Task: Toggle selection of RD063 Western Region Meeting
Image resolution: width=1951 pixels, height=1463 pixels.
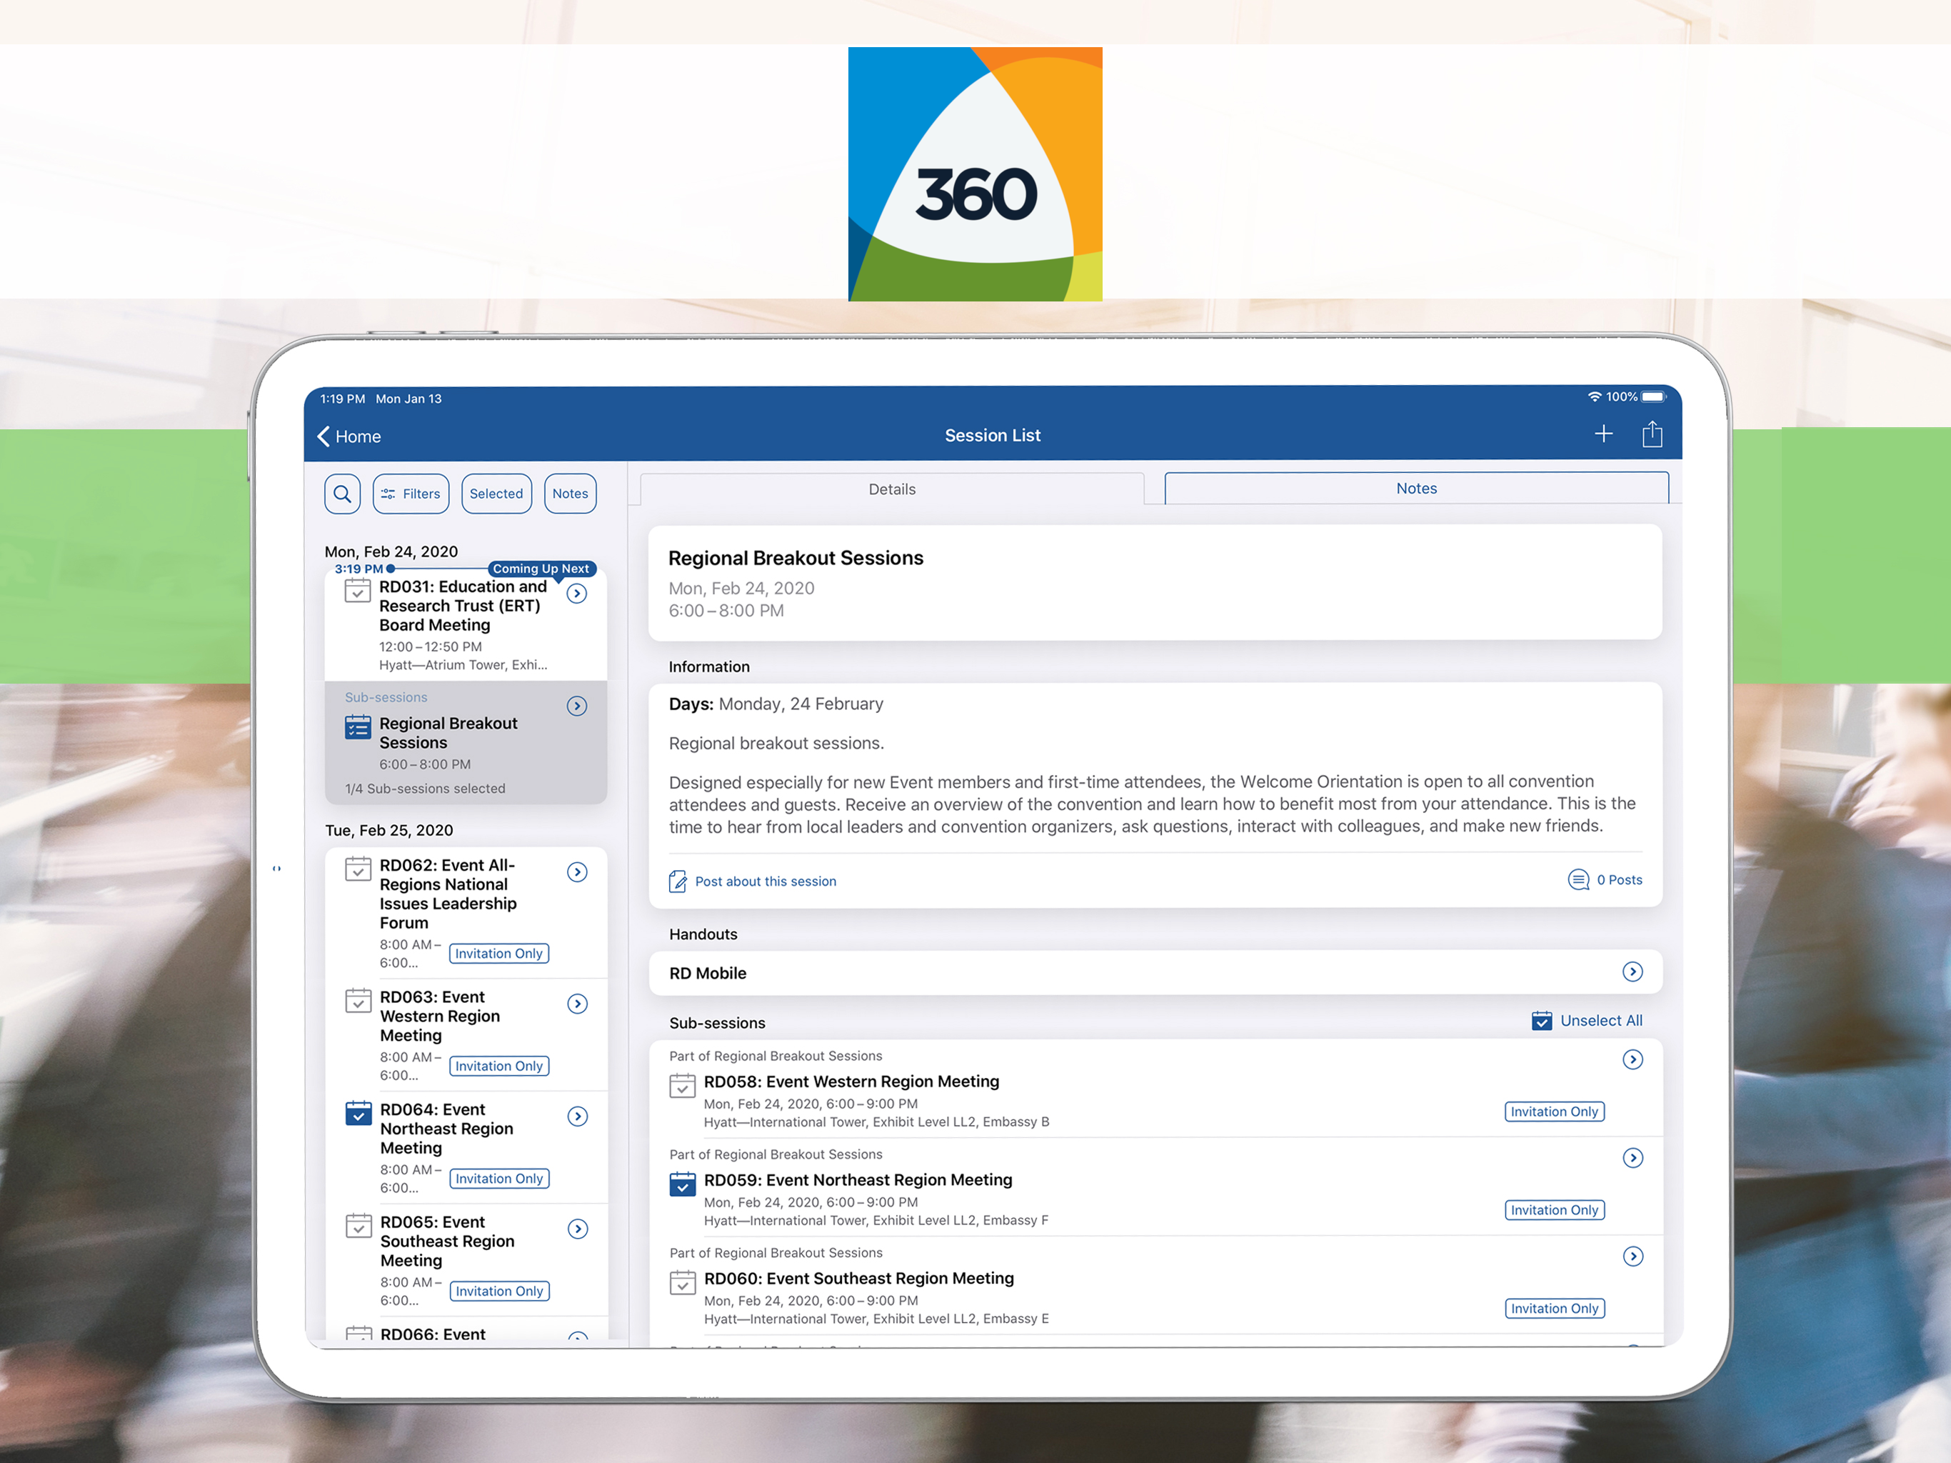Action: [358, 1001]
